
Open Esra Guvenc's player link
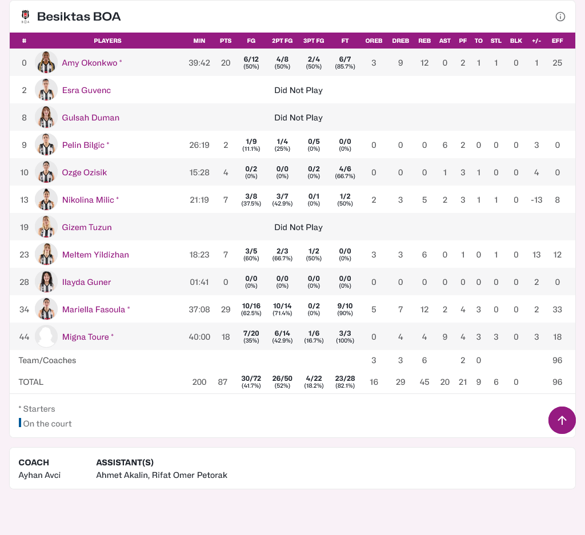coord(86,90)
